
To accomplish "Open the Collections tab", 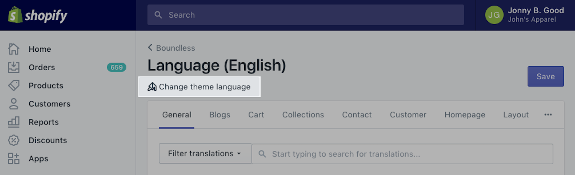I will tap(303, 115).
